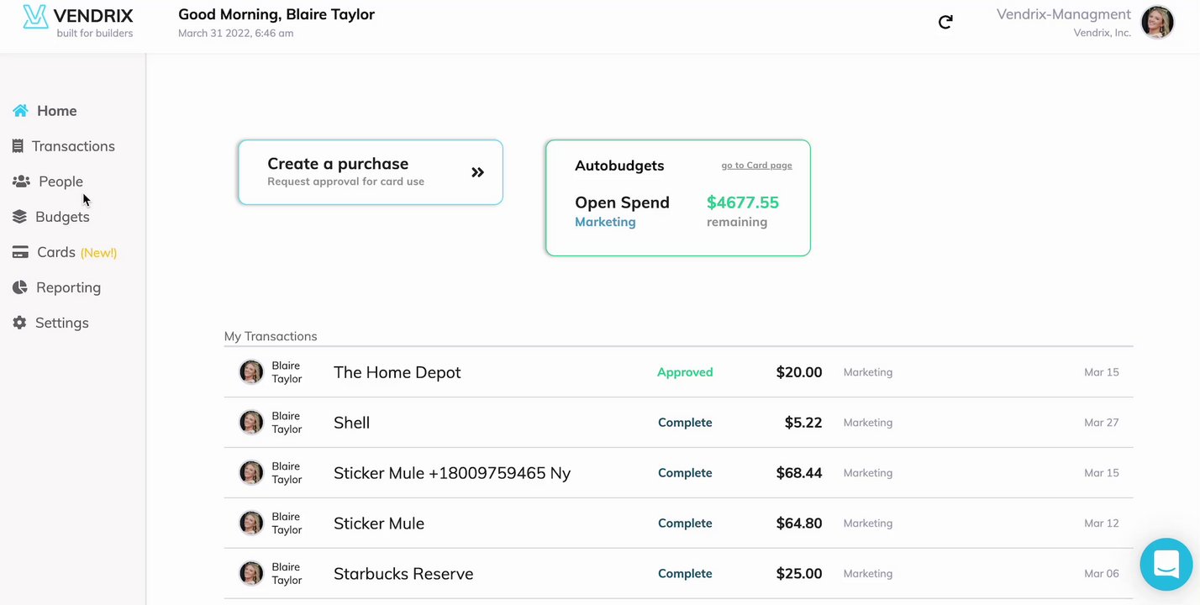Click the double chevron on Create a purchase
1200x605 pixels.
click(477, 172)
